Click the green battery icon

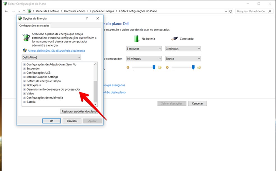coord(137,38)
